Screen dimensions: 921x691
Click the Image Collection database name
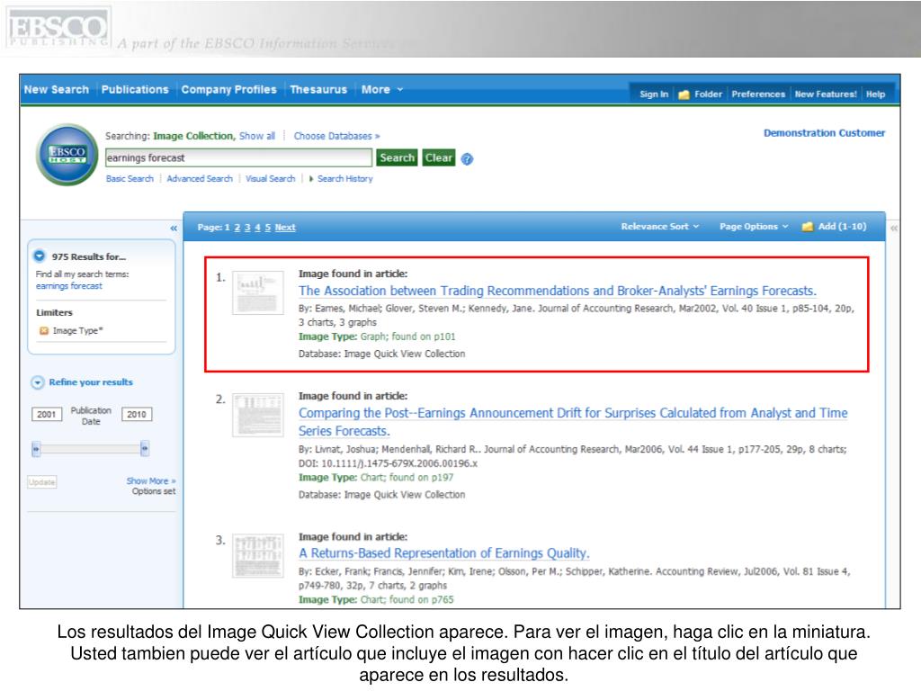(x=192, y=136)
